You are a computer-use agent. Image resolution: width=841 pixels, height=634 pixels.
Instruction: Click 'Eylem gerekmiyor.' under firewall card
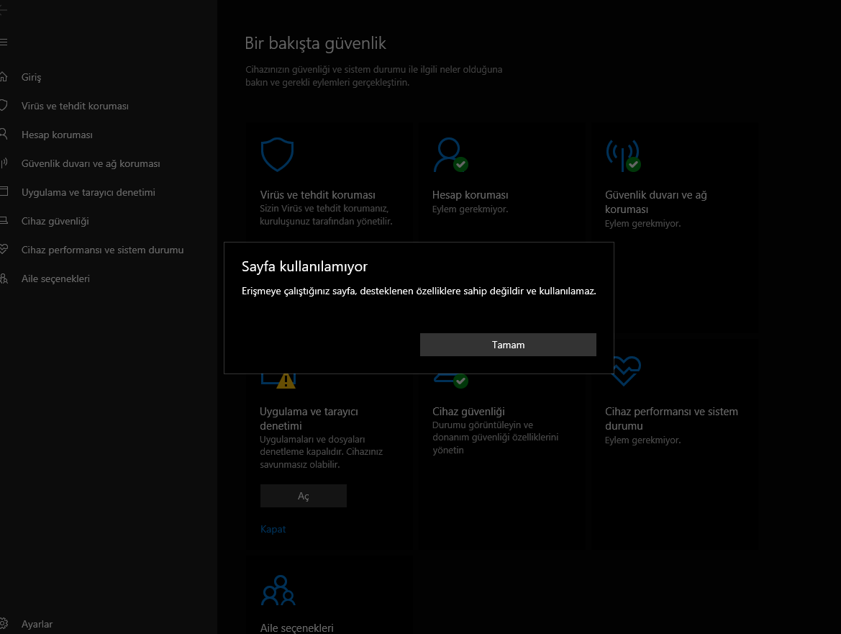(642, 224)
